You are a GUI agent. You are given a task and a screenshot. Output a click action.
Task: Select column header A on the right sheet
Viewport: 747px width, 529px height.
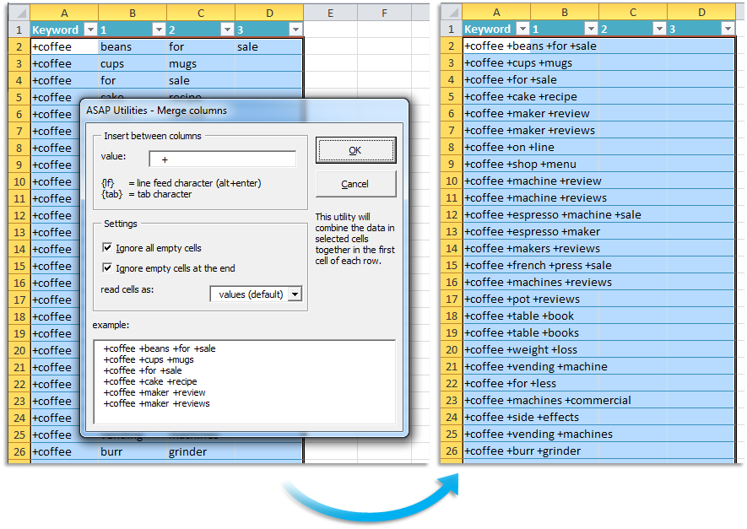[x=496, y=13]
